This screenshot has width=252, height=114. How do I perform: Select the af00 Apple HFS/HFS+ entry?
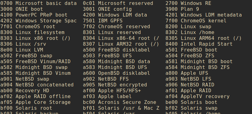pos(112,90)
